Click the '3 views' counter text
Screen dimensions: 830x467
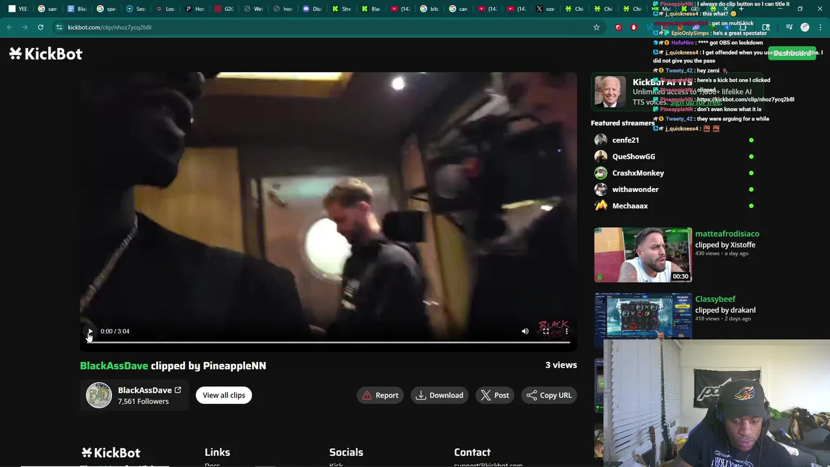point(561,365)
